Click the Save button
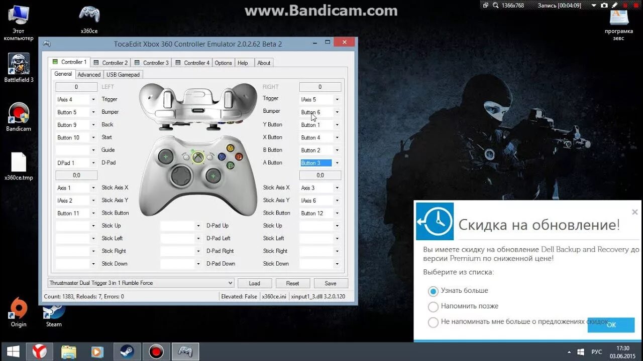The height and width of the screenshot is (361, 643). click(331, 283)
